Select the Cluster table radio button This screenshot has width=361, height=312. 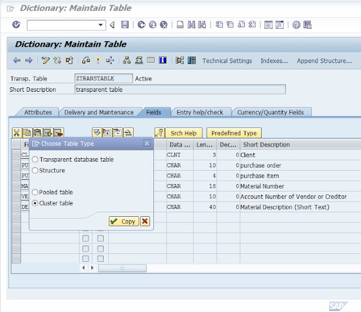tap(35, 203)
